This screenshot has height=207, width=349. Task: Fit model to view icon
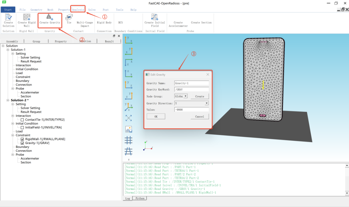[128, 118]
